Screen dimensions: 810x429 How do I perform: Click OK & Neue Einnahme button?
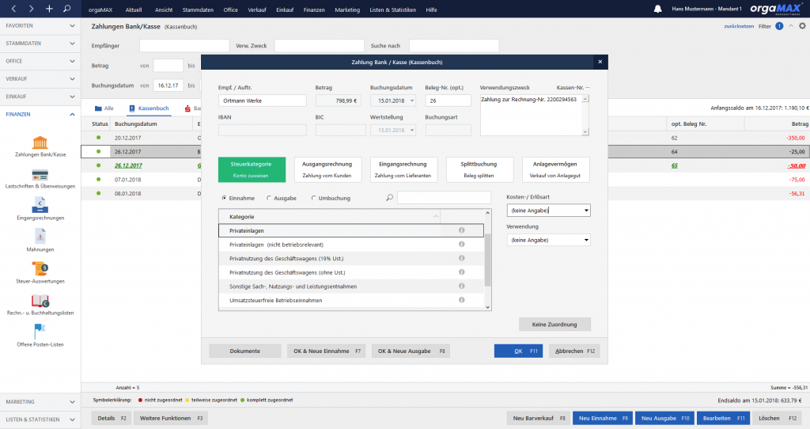(327, 351)
